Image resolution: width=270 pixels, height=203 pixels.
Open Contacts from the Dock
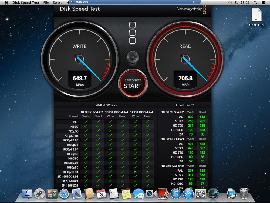pyautogui.click(x=89, y=194)
